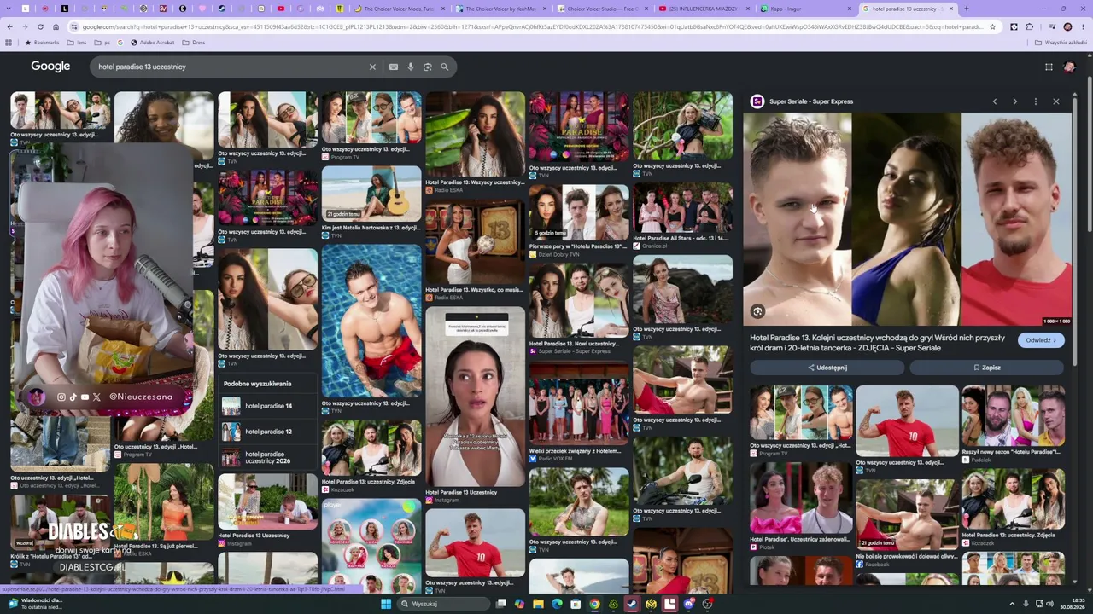Open the Instagram video thumbnail of woman in white
Image resolution: width=1093 pixels, height=614 pixels.
475,397
